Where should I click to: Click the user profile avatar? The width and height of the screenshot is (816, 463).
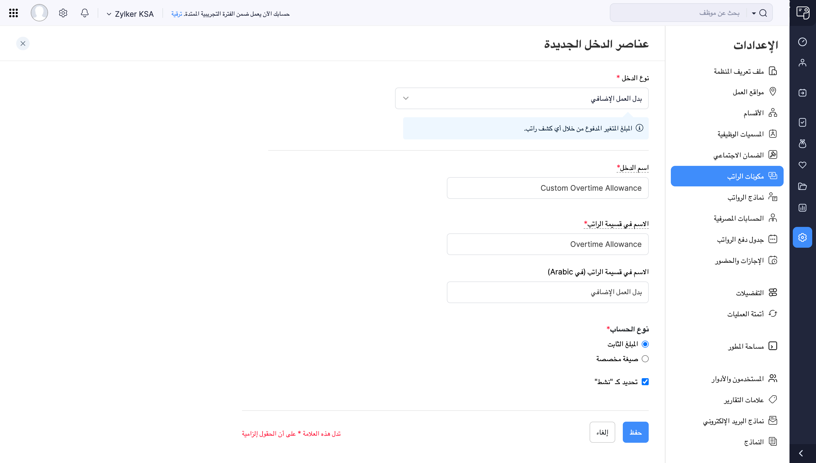tap(39, 13)
